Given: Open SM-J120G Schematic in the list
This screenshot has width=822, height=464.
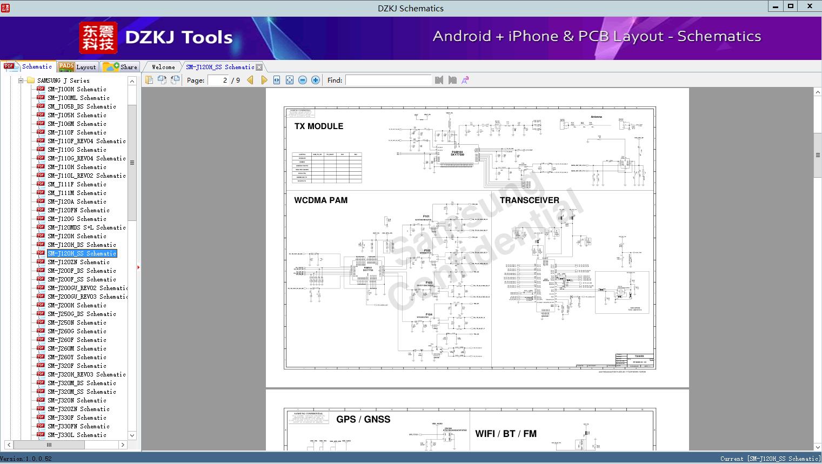Looking at the screenshot, I should (x=77, y=219).
